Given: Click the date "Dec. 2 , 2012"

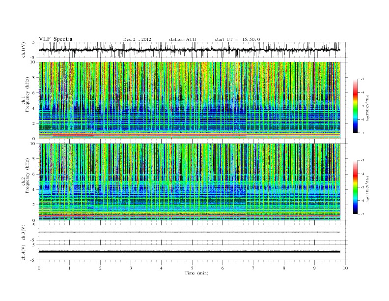Looking at the screenshot, I should click(137, 39).
